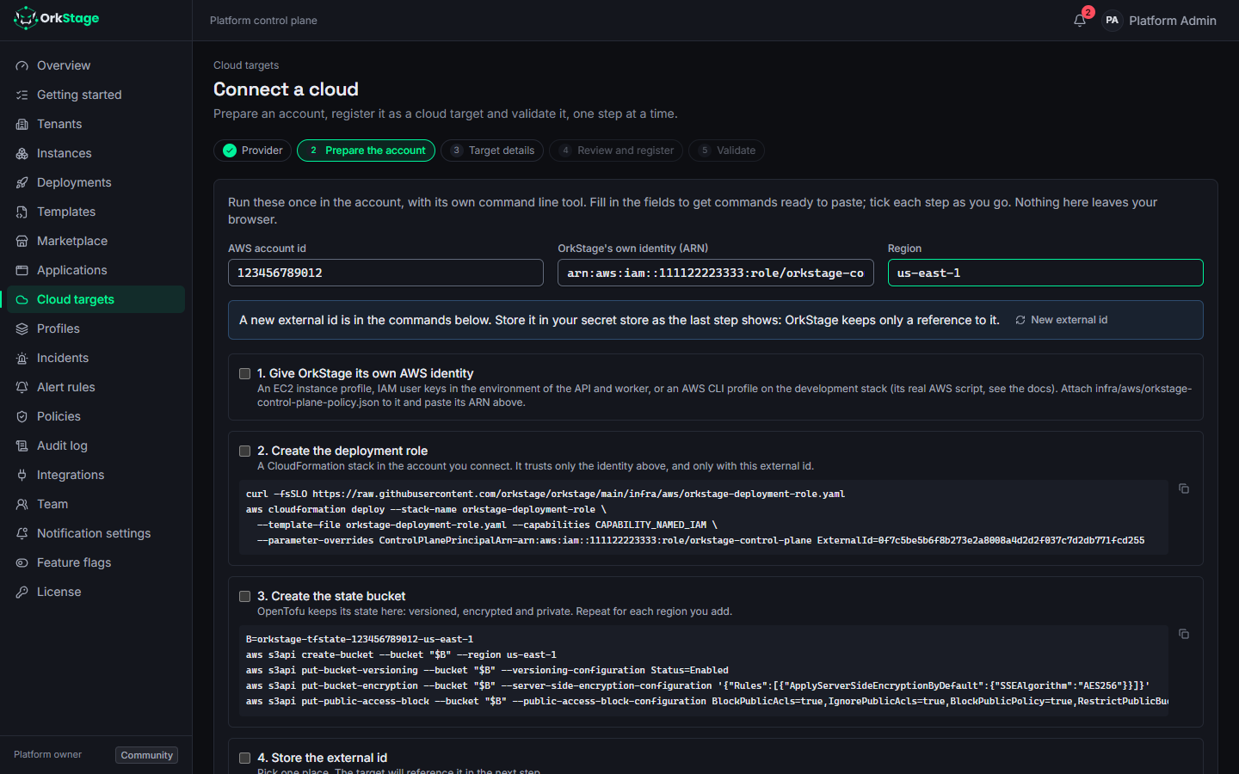The height and width of the screenshot is (774, 1239).
Task: Open the Review and register step
Action: click(x=616, y=150)
